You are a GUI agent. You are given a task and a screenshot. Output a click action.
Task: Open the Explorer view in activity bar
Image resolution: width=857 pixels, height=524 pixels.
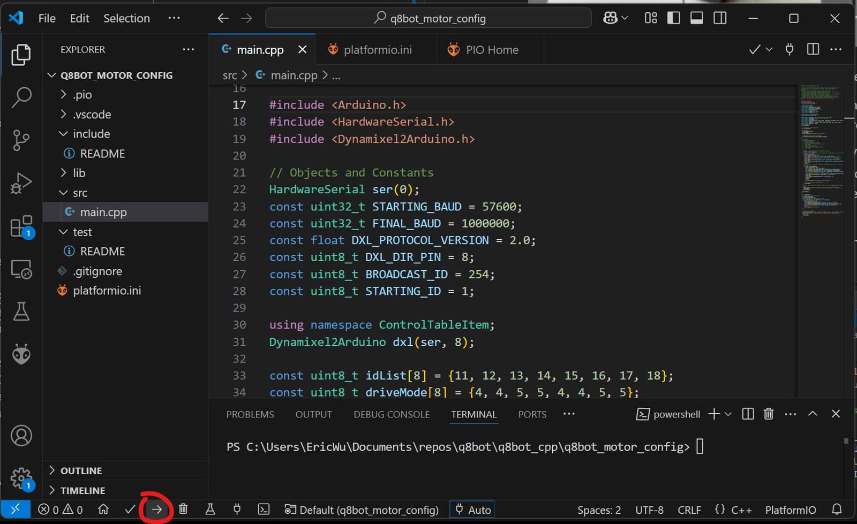(x=21, y=55)
